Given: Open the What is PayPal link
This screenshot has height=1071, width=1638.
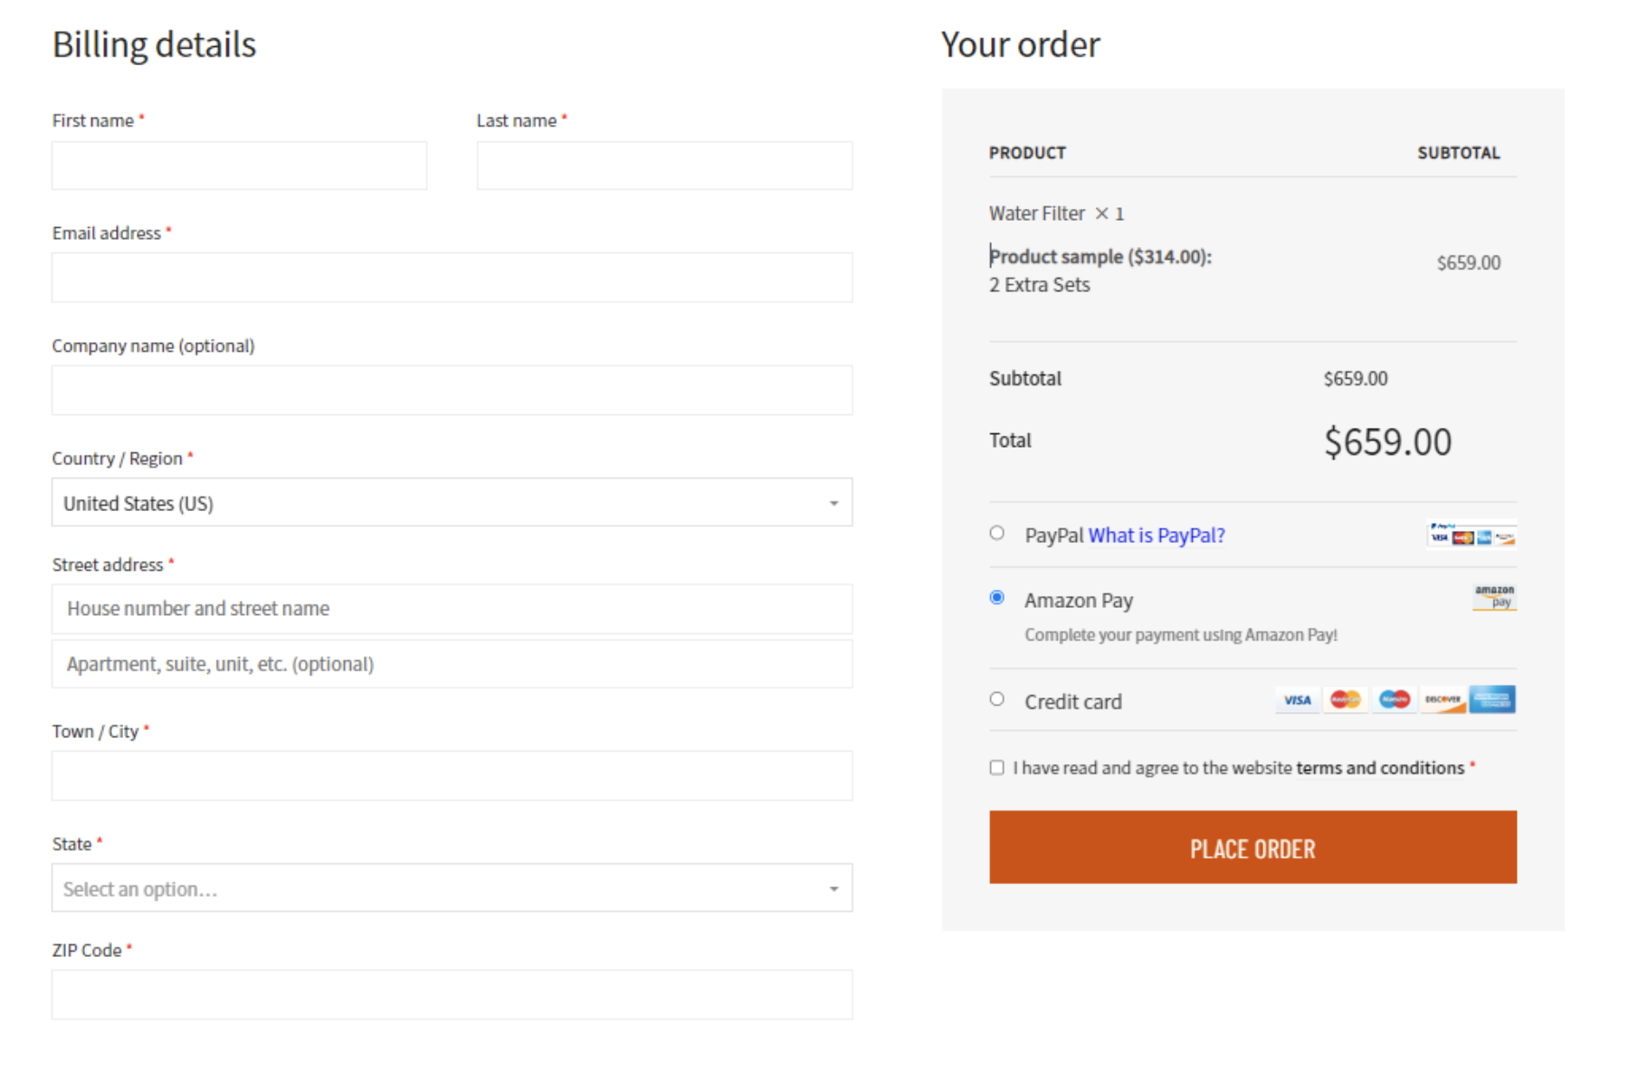Looking at the screenshot, I should tap(1156, 535).
